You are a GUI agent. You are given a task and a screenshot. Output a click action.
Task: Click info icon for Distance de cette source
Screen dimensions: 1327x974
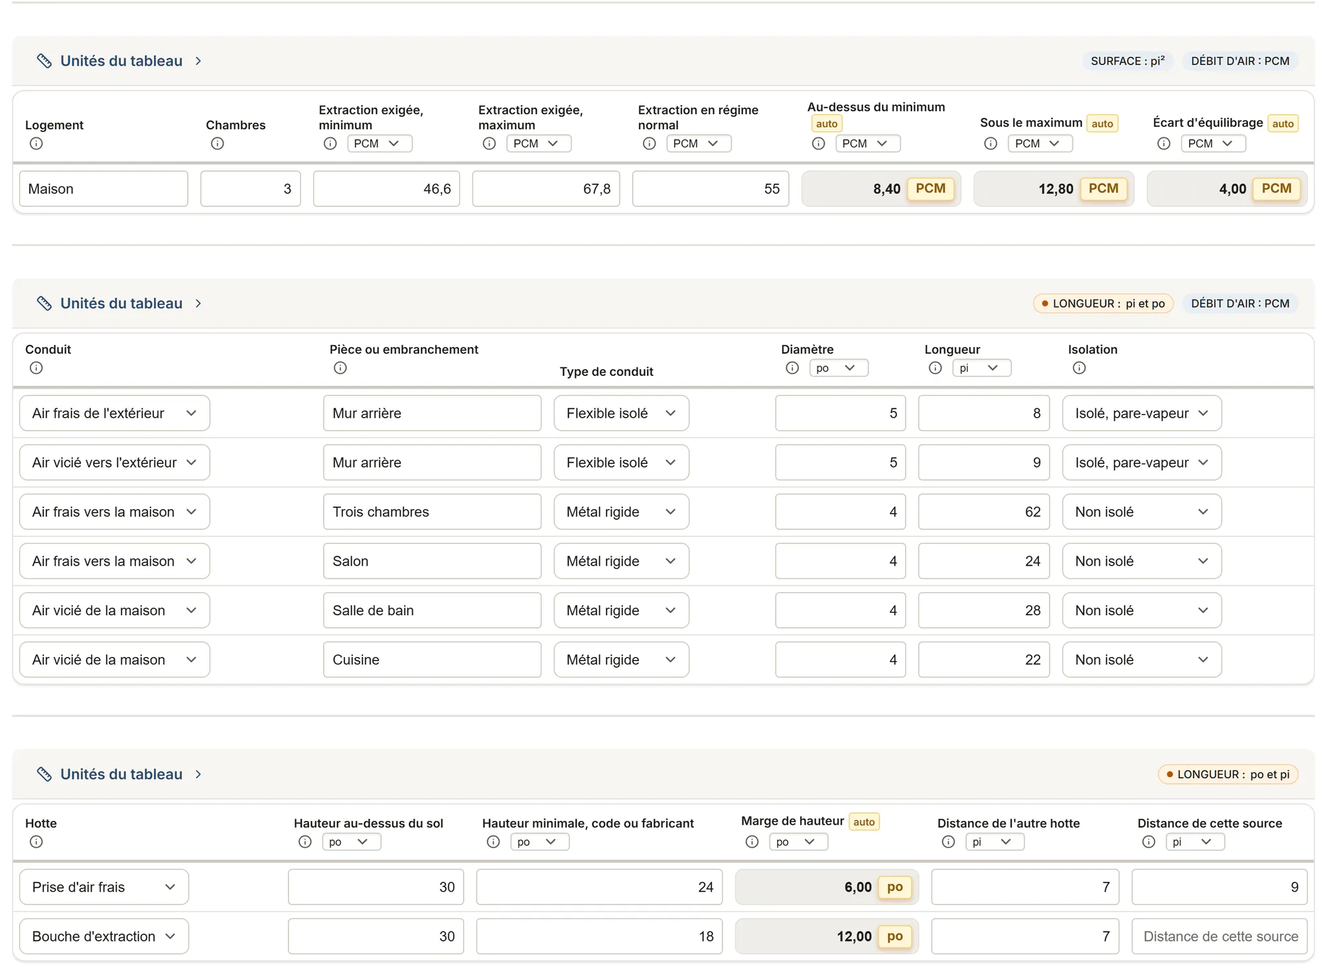[1149, 841]
